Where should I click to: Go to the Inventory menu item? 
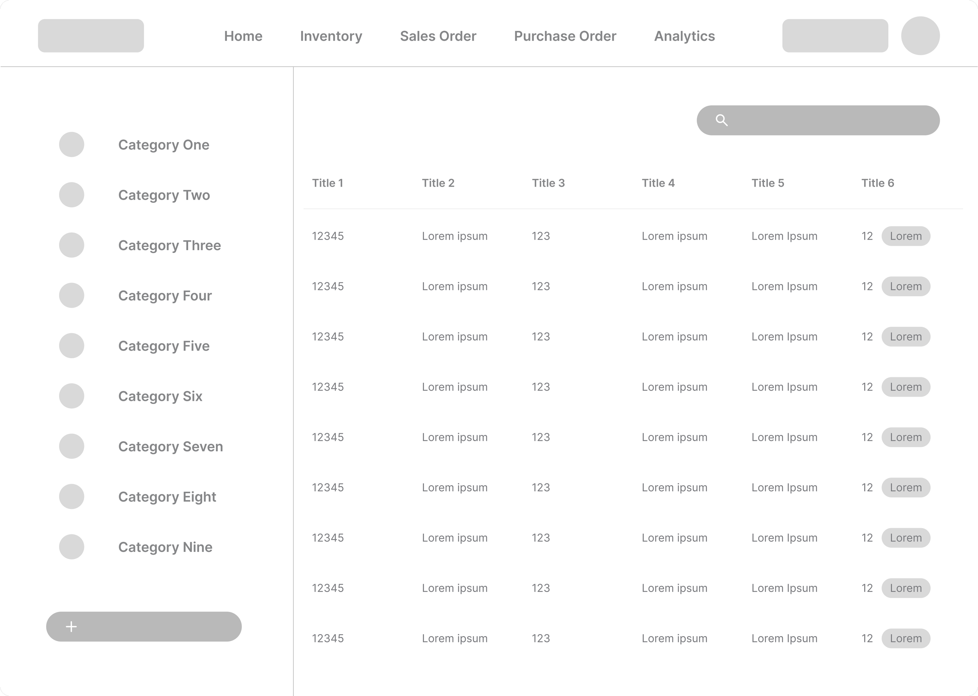coord(331,36)
